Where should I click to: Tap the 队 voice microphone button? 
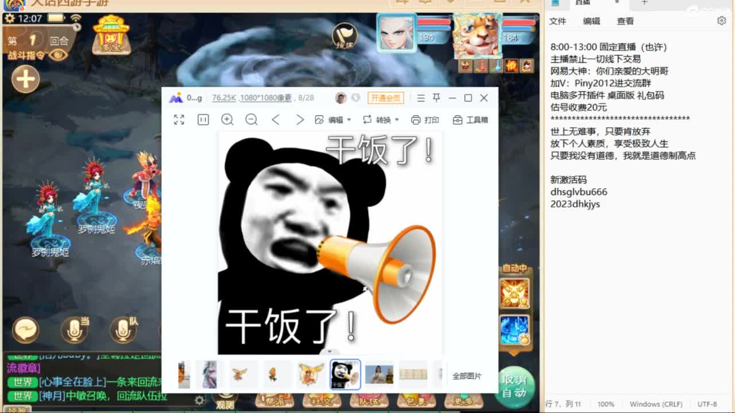click(x=123, y=330)
